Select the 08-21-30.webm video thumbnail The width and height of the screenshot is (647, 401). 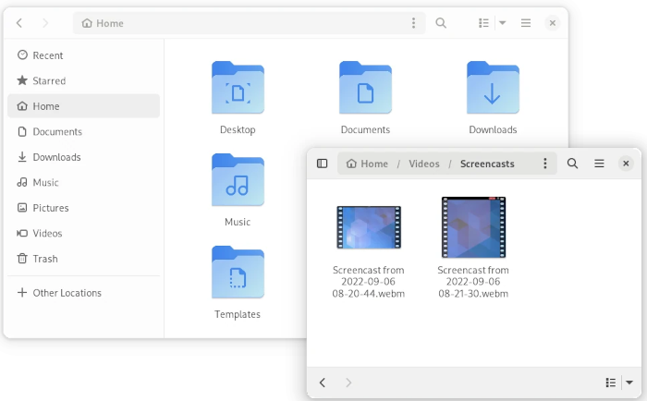[x=473, y=227]
